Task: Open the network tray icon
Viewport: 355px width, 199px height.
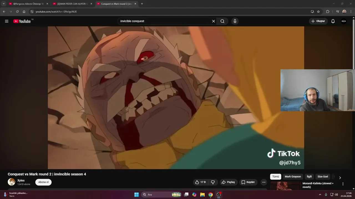Action: click(x=332, y=195)
